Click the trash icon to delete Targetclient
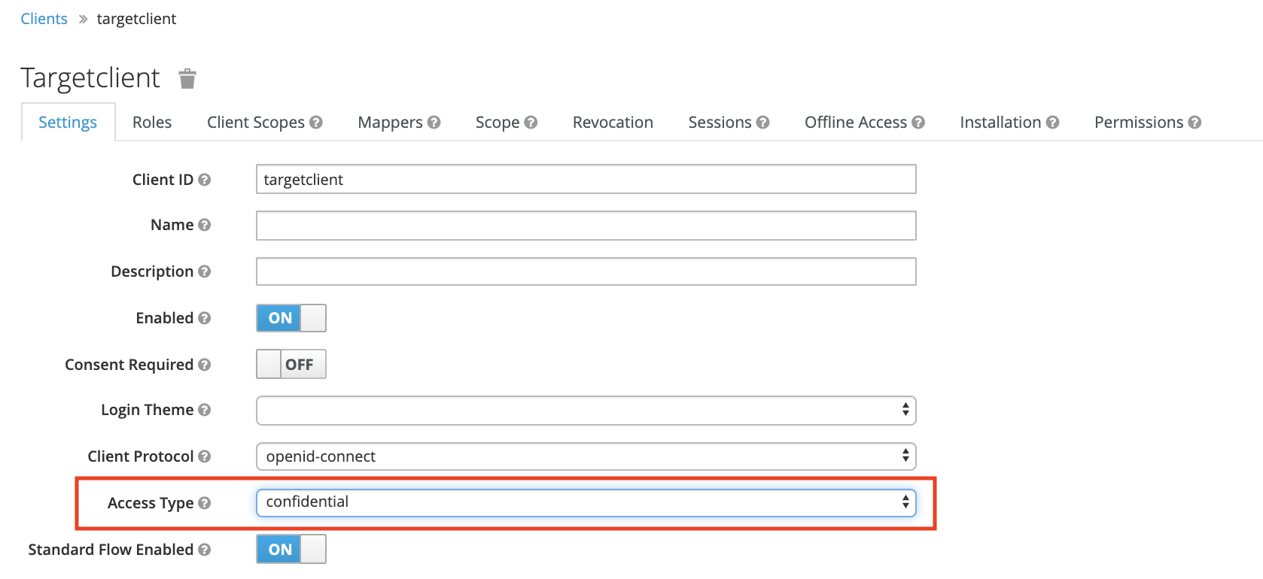This screenshot has width=1263, height=579. pyautogui.click(x=187, y=78)
